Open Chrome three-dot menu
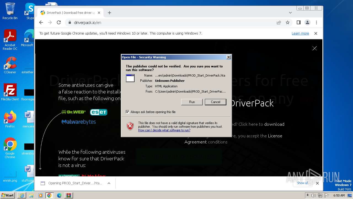Viewport: 353px width, 199px height. [x=316, y=23]
